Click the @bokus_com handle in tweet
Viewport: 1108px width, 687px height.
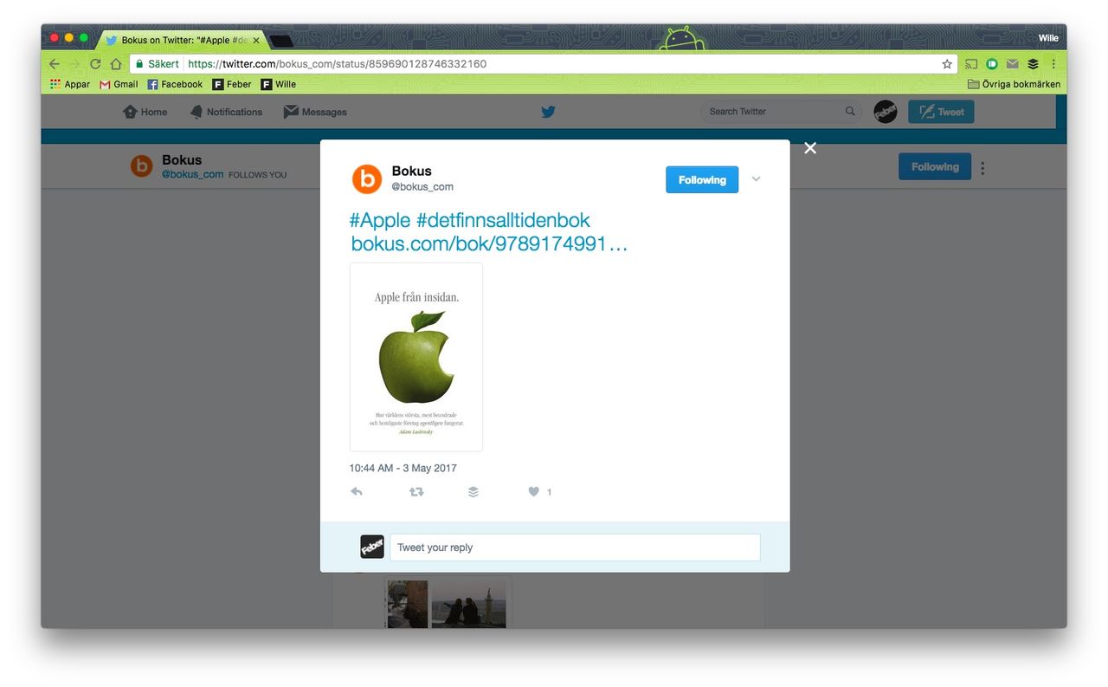422,186
